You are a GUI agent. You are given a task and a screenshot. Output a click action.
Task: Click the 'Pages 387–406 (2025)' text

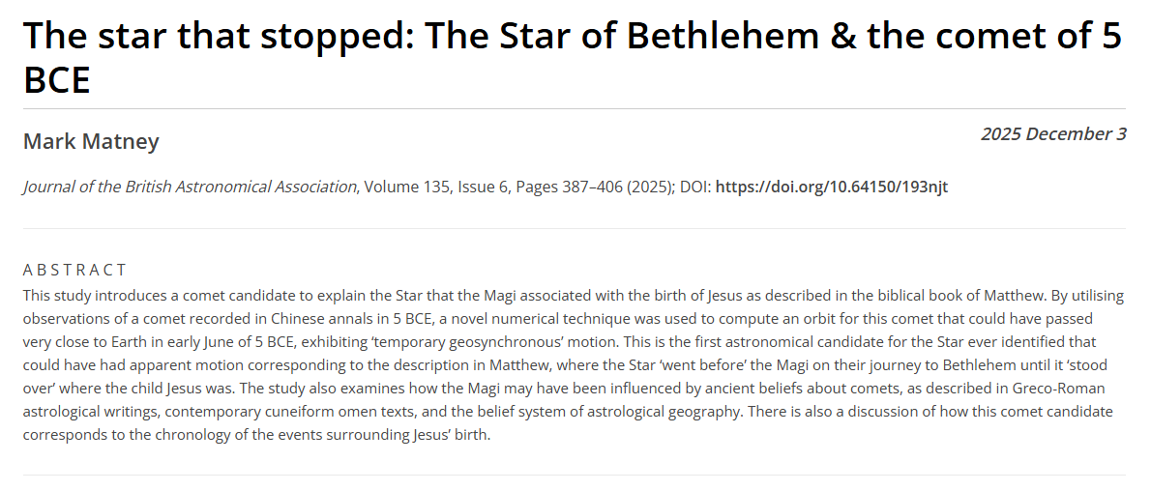(x=590, y=187)
